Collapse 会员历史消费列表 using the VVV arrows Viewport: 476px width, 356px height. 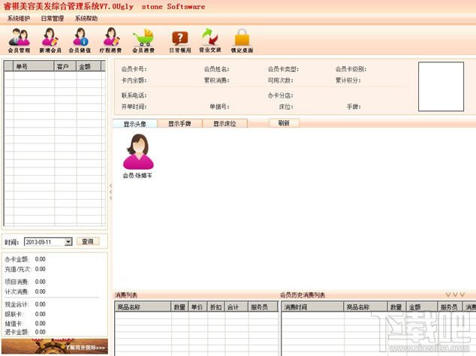455,294
